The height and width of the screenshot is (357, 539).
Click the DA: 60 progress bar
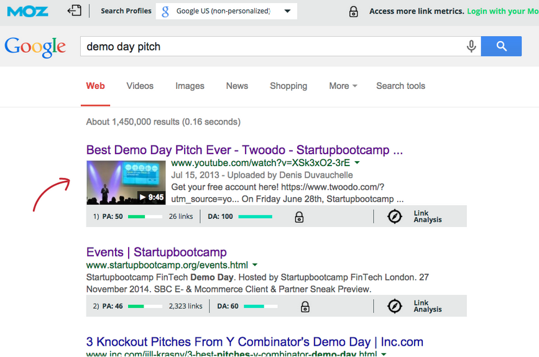click(x=260, y=306)
